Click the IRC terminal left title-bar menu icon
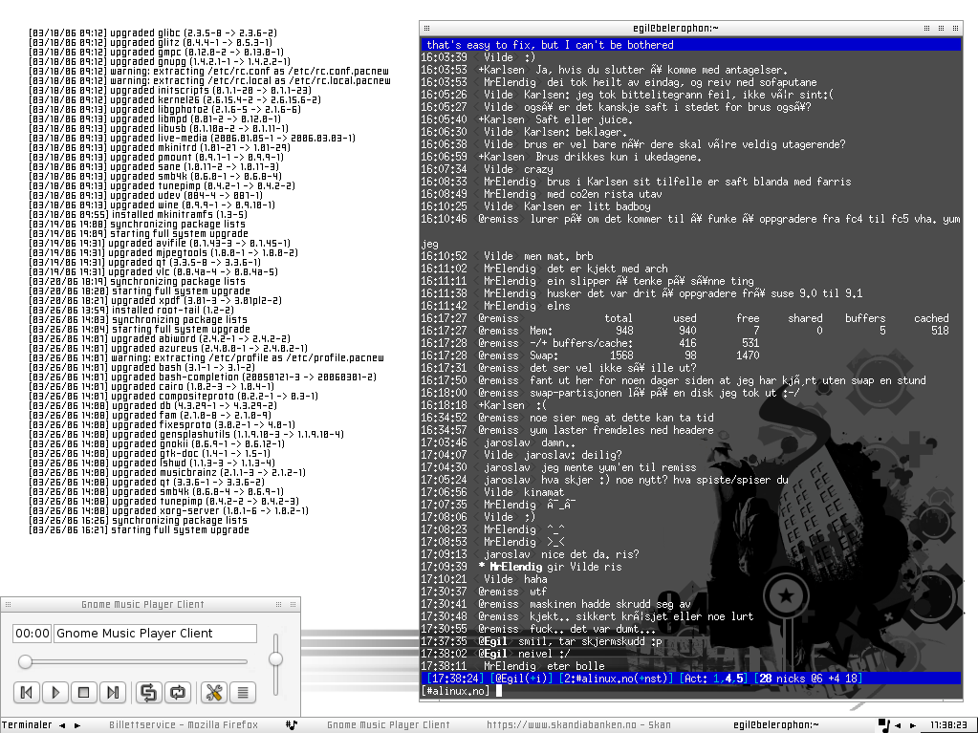The width and height of the screenshot is (978, 733). 427,28
